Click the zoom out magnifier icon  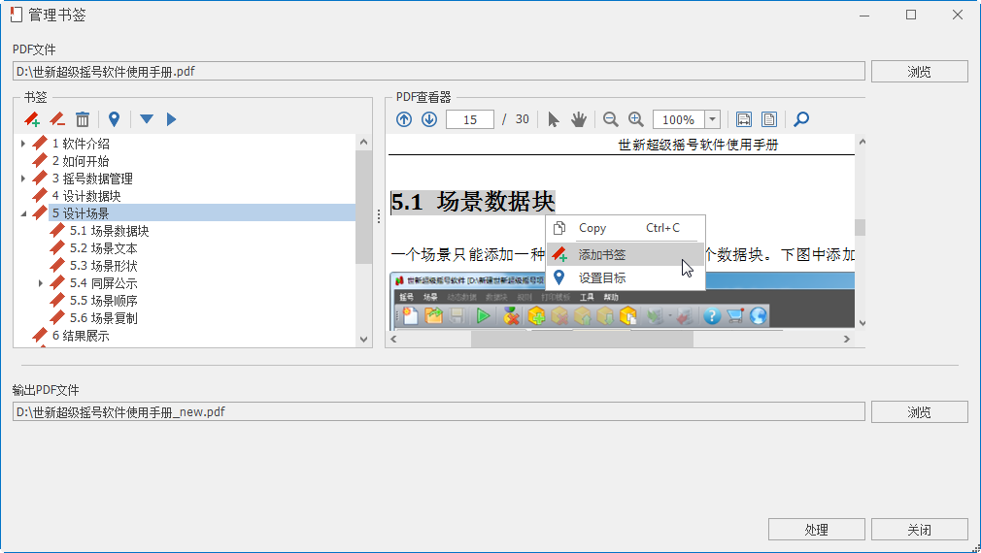tap(611, 119)
